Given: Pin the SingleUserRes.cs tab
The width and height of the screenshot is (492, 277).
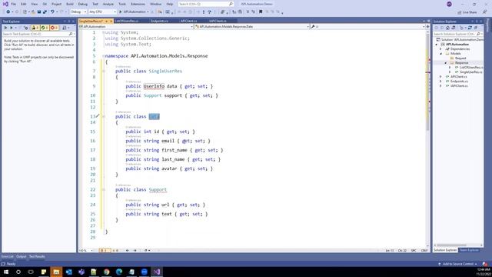Looking at the screenshot, I should tap(106, 21).
